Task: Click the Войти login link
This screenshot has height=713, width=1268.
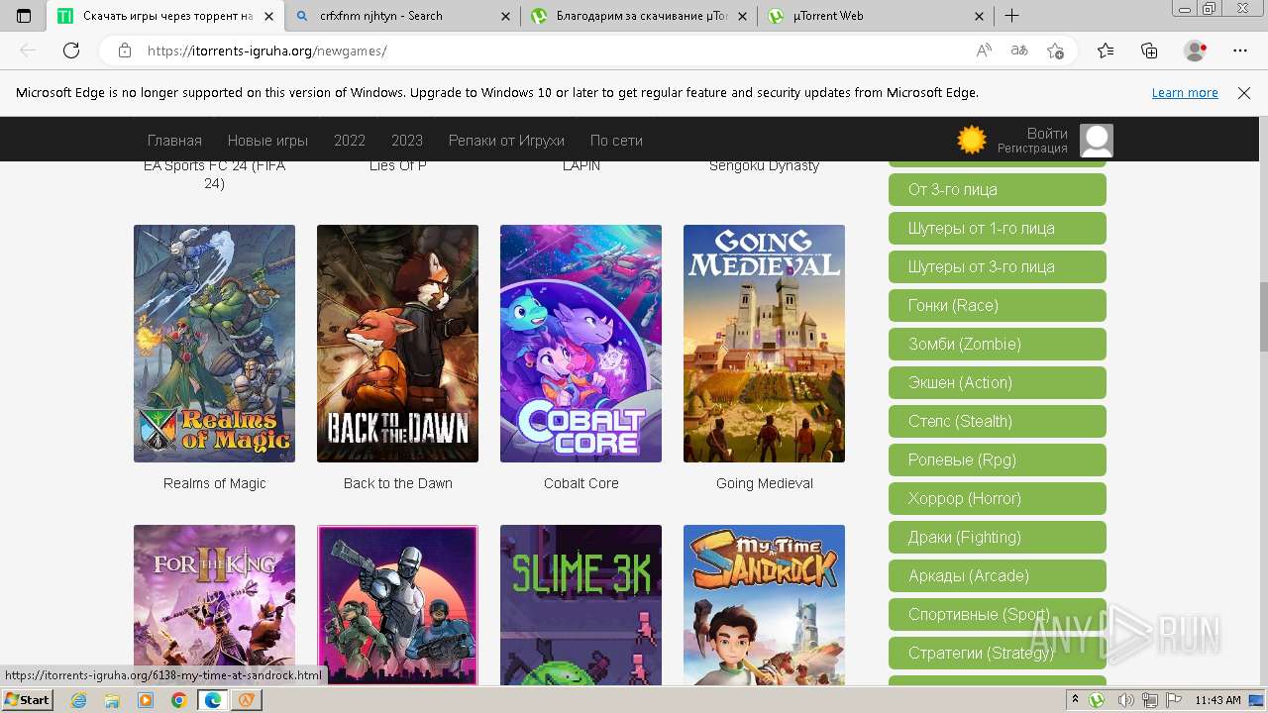Action: pyautogui.click(x=1047, y=133)
